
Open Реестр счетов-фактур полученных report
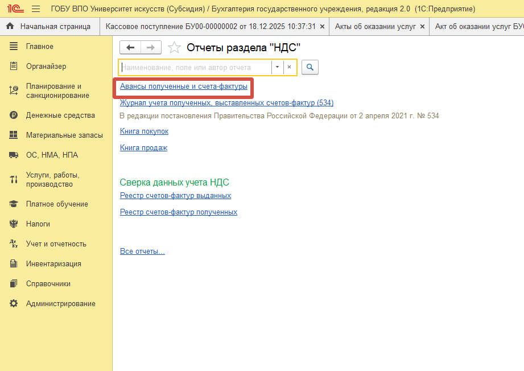tap(179, 212)
